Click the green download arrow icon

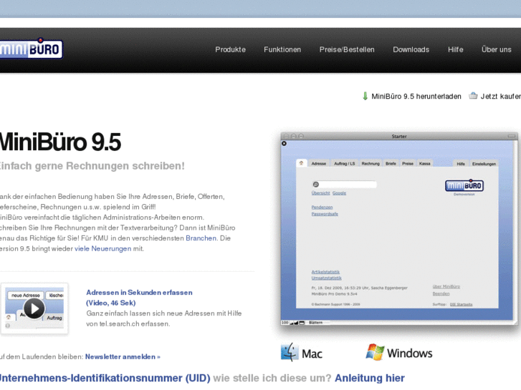pyautogui.click(x=365, y=96)
